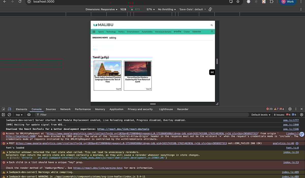Image resolution: width=305 pixels, height=178 pixels.
Task: Expand the No throttling dropdown
Action: coord(167,9)
